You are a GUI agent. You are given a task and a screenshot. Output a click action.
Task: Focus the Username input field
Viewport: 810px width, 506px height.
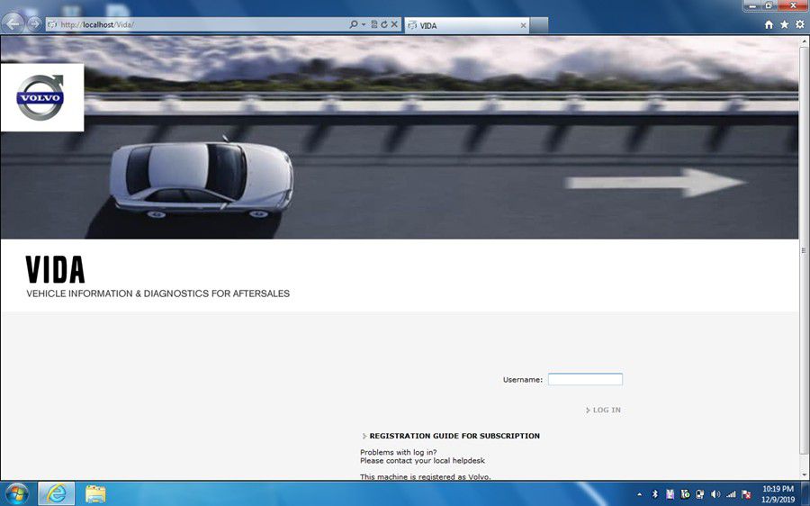click(585, 380)
